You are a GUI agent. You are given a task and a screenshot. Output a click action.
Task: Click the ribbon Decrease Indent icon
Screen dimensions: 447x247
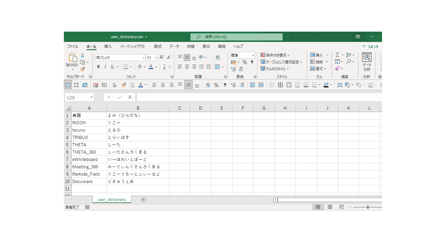click(x=201, y=67)
